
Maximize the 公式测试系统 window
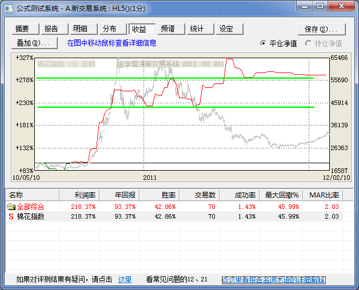point(320,6)
